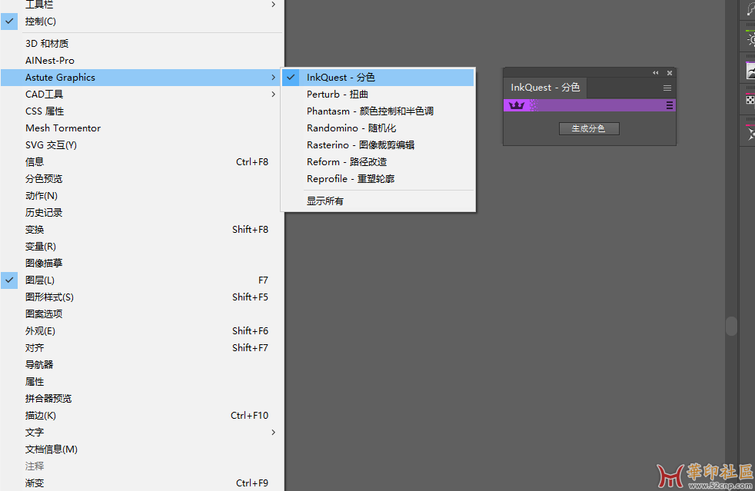Close the InkQuest floating panel
Screen dimensions: 755x491
click(670, 73)
